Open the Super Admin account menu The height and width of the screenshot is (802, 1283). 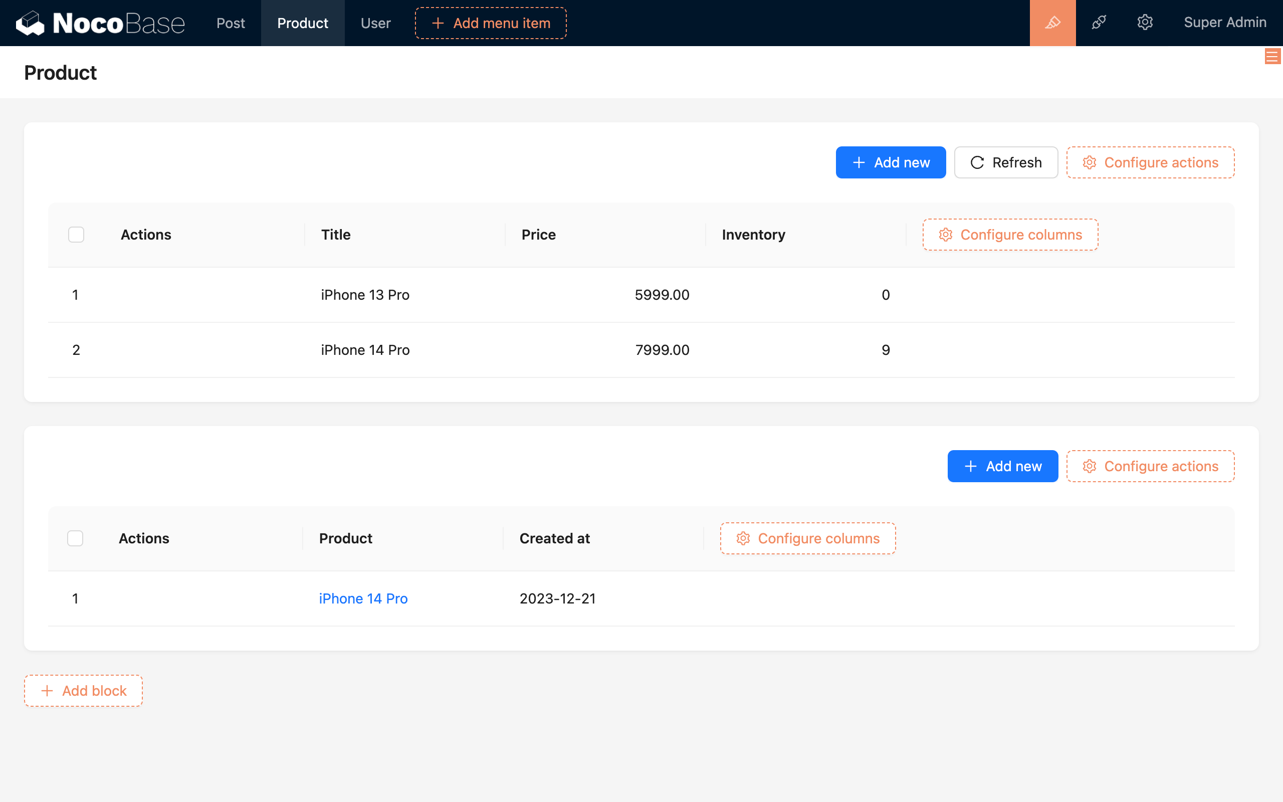1225,23
